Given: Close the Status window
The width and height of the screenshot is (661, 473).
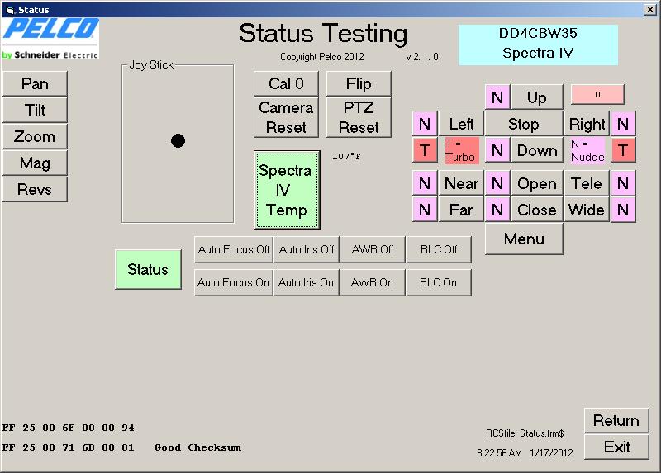Looking at the screenshot, I should click(x=650, y=9).
